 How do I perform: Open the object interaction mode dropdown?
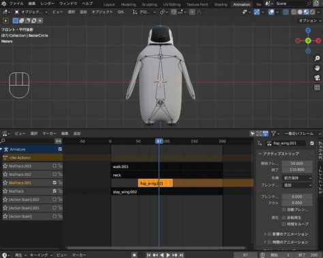click(31, 12)
